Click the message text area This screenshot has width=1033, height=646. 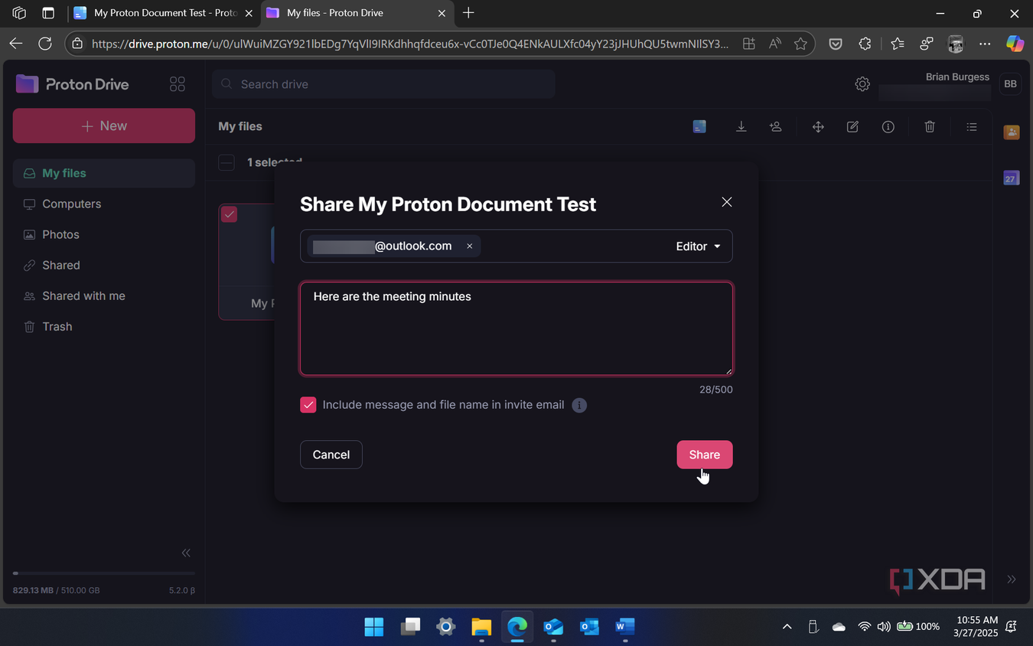click(x=516, y=328)
